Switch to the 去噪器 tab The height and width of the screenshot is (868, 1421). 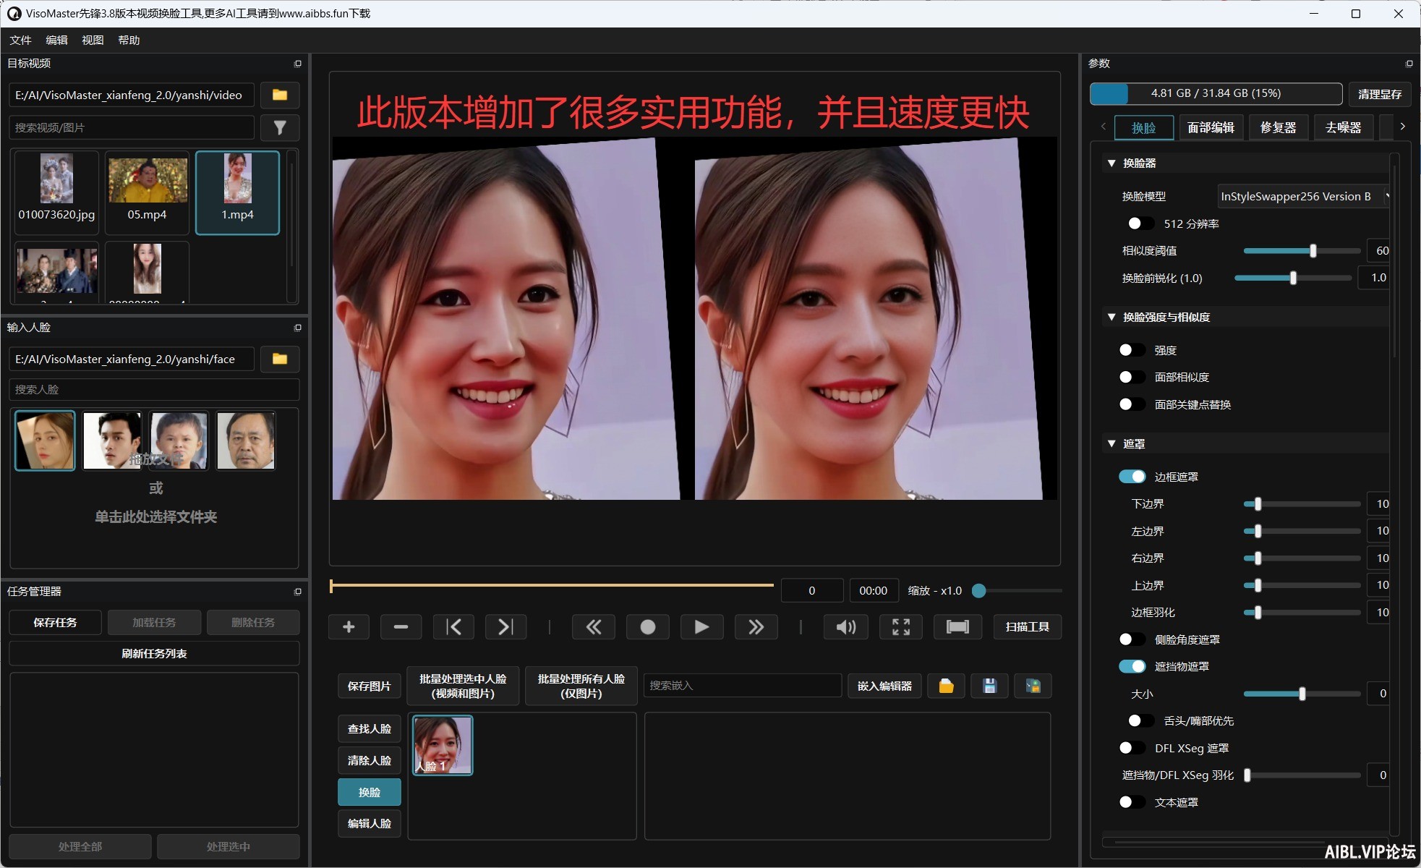(x=1343, y=127)
